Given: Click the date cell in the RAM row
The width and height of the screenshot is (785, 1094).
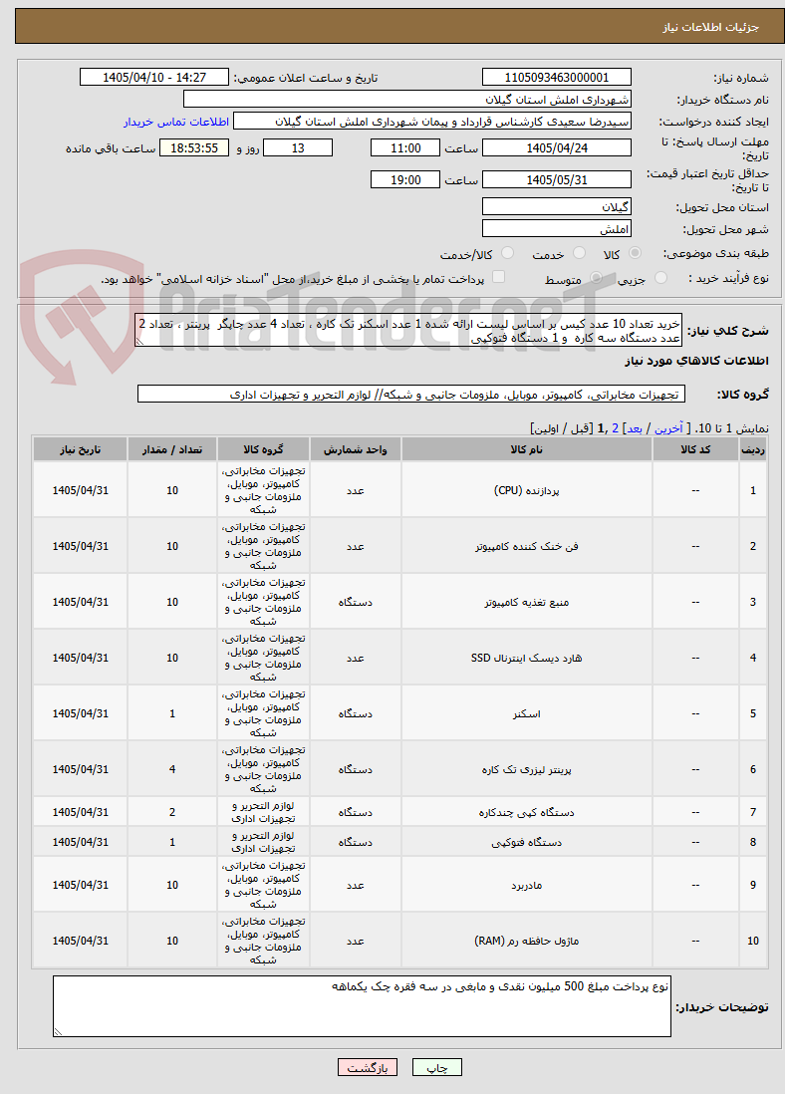Looking at the screenshot, I should coord(81,941).
